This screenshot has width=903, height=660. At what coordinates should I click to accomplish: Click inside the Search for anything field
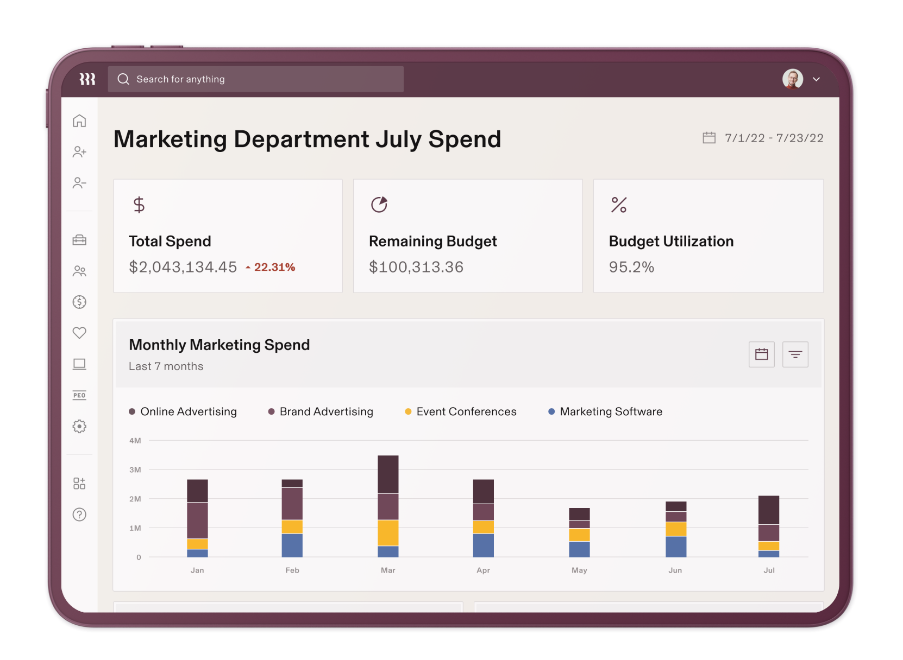pyautogui.click(x=255, y=79)
